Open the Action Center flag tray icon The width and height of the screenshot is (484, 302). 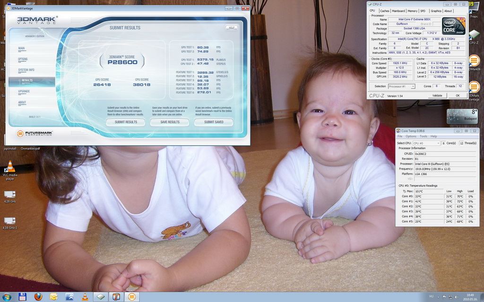444,297
